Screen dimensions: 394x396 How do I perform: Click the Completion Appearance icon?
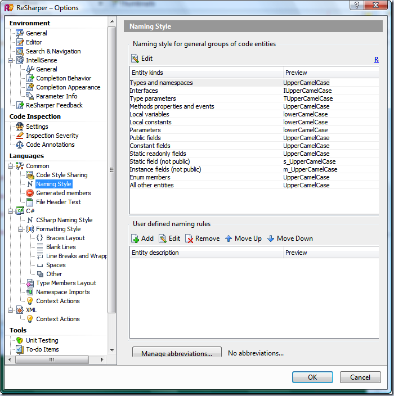pyautogui.click(x=30, y=87)
